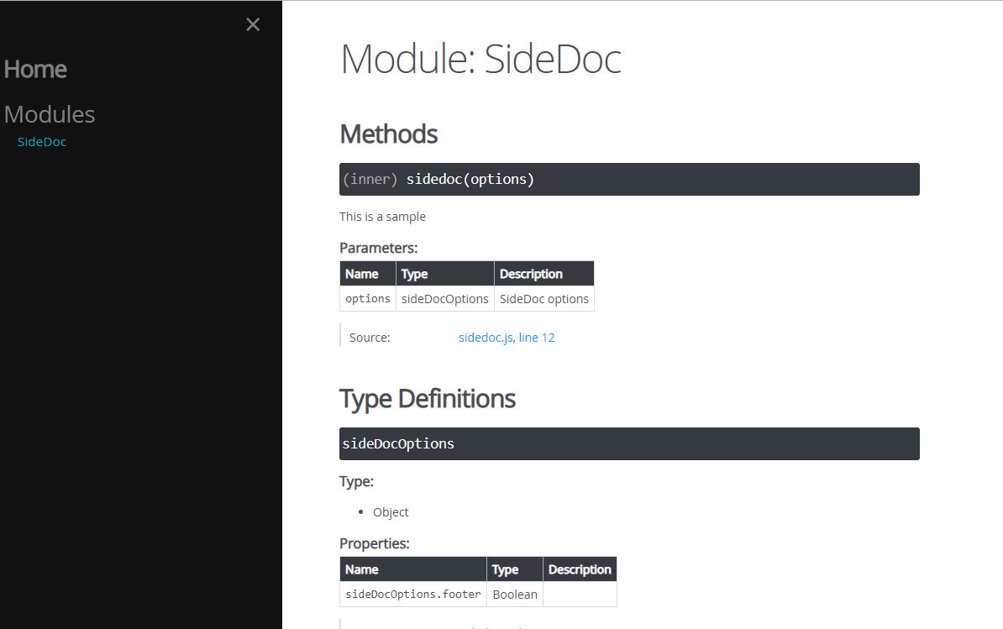
Task: Select the Boolean type cell
Action: 514,594
